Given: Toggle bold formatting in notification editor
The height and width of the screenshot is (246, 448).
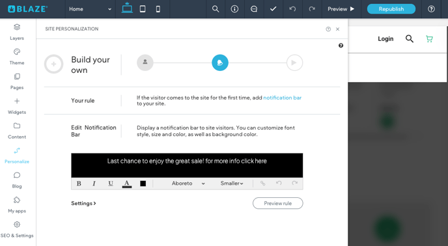Looking at the screenshot, I should coord(79,184).
